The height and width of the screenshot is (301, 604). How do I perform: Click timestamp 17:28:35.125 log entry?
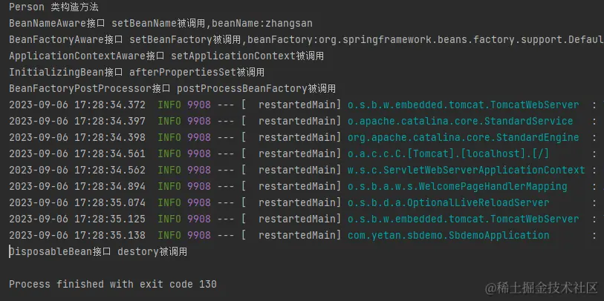[77, 219]
